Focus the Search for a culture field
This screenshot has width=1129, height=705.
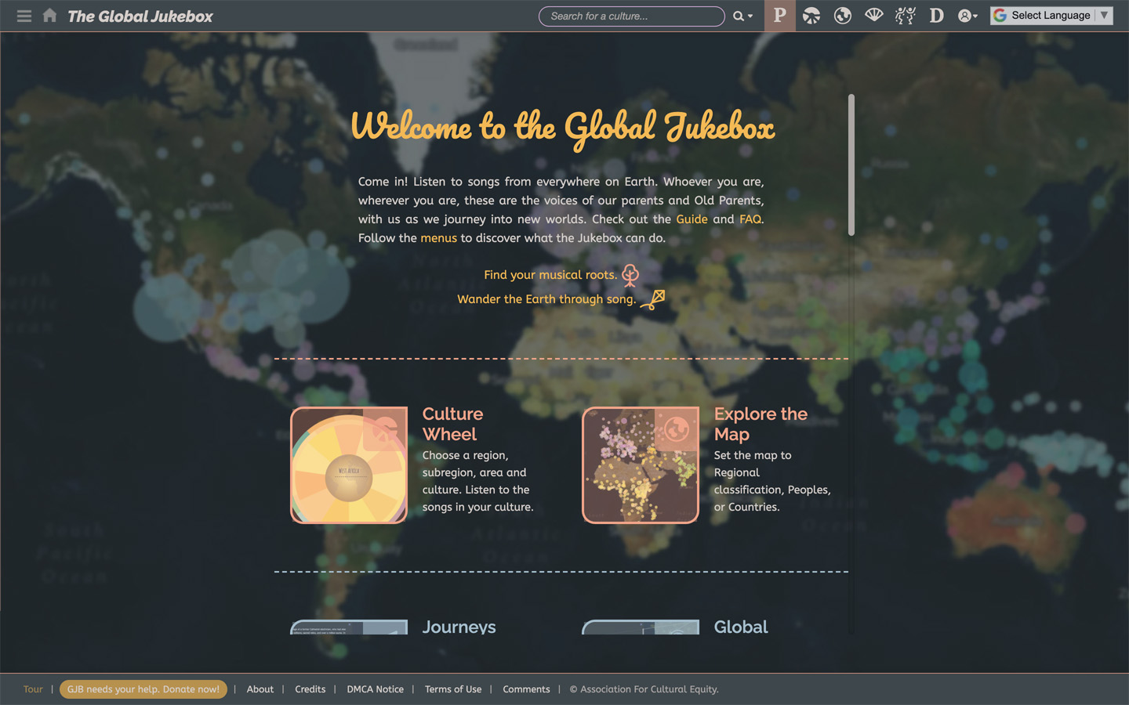(x=631, y=16)
